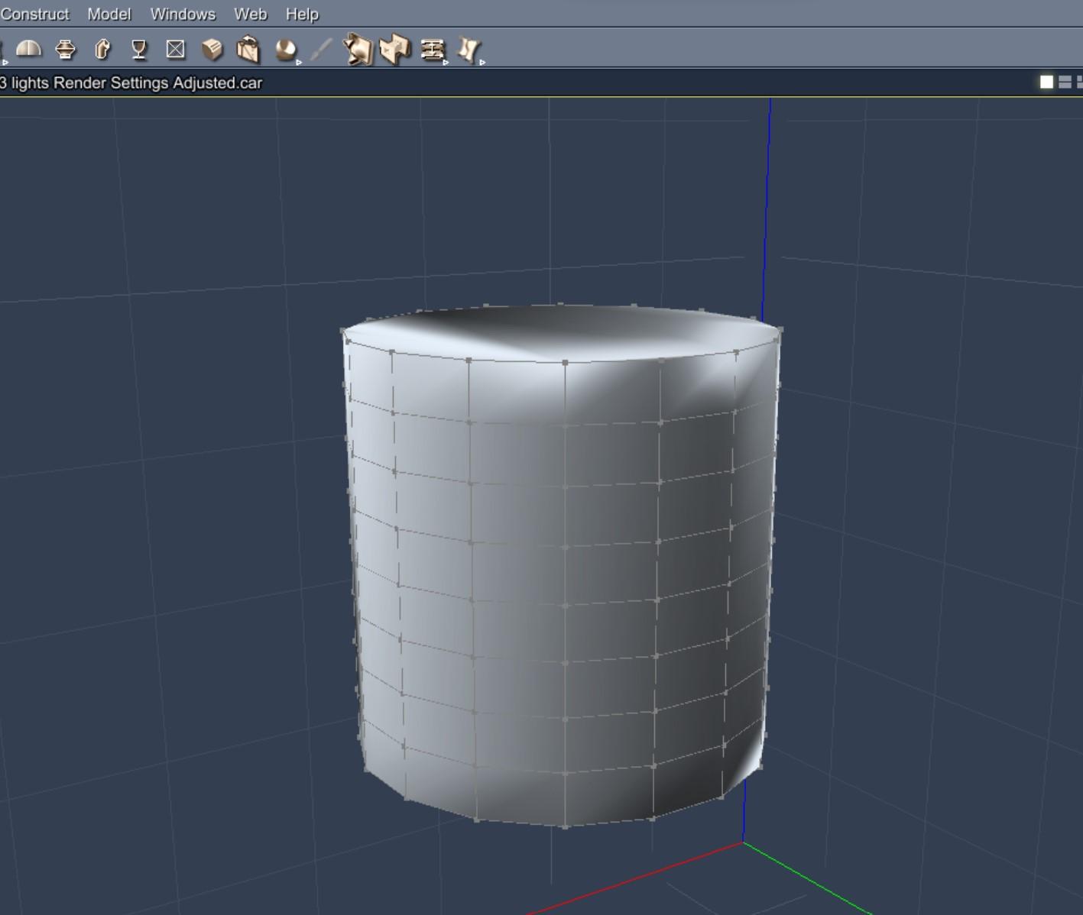This screenshot has width=1083, height=915.
Task: Click the crossed-square tool icon
Action: coord(176,50)
